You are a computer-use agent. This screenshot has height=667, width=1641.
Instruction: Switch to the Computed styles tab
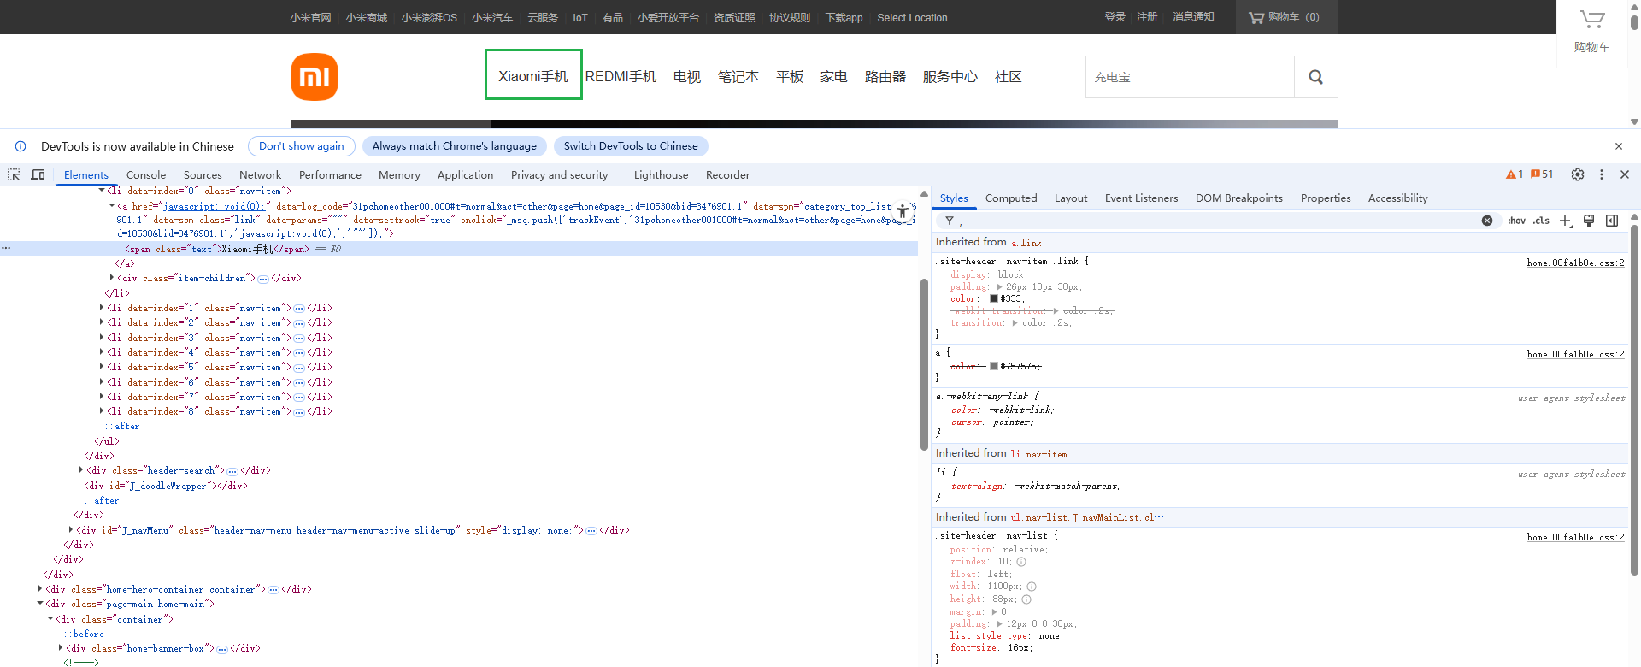[x=1011, y=198]
